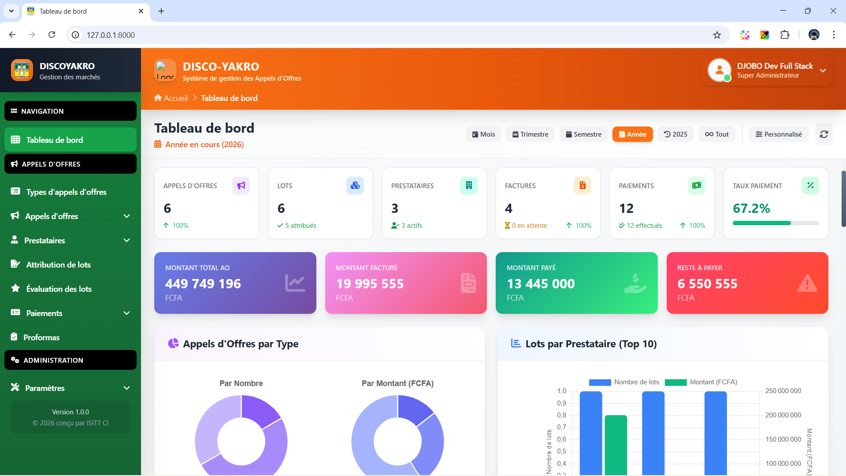Reload the page in the browser
Image resolution: width=846 pixels, height=476 pixels.
(52, 35)
